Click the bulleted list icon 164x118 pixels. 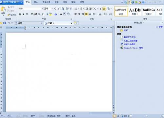coord(76,9)
